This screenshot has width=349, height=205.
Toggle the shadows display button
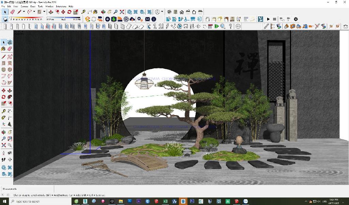pos(5,19)
